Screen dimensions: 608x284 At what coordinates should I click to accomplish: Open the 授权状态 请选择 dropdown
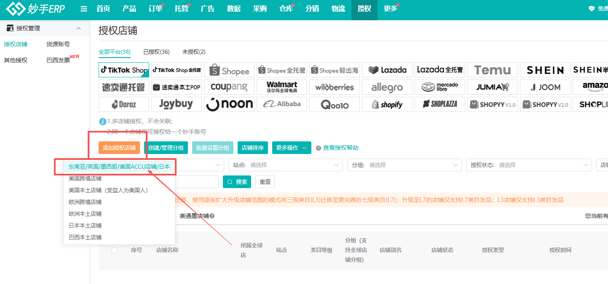[528, 165]
